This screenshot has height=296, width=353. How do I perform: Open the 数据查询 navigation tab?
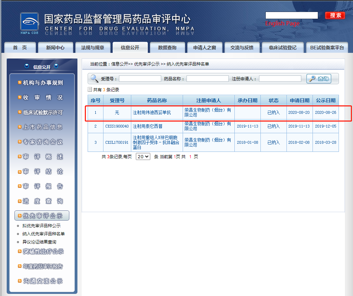pos(167,48)
